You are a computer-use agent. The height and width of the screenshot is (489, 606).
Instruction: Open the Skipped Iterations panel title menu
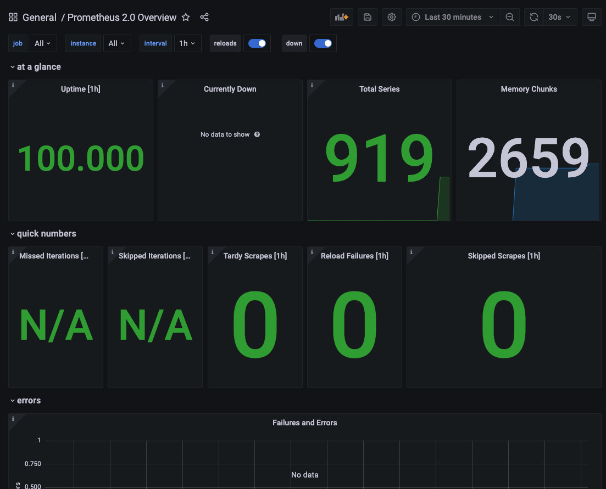[154, 256]
